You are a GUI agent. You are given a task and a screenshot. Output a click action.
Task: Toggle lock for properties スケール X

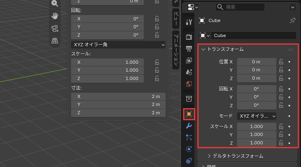(281, 127)
